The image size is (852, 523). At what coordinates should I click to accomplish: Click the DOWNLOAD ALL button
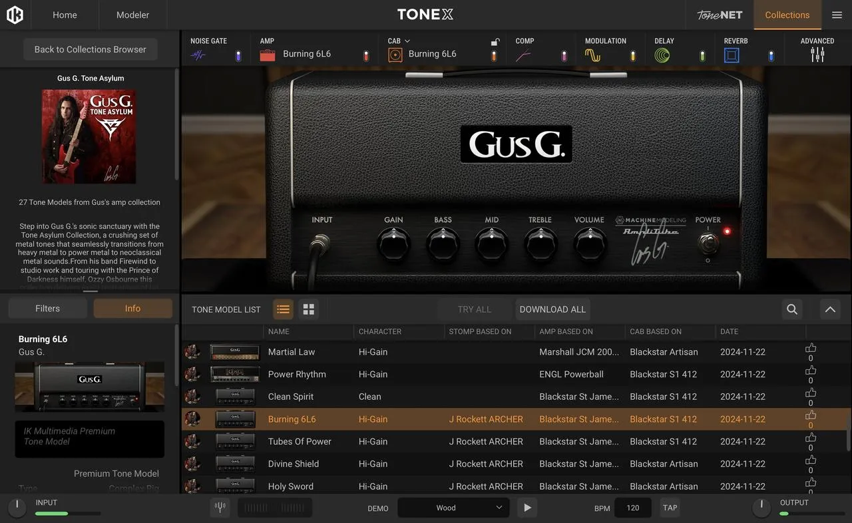[x=552, y=309]
